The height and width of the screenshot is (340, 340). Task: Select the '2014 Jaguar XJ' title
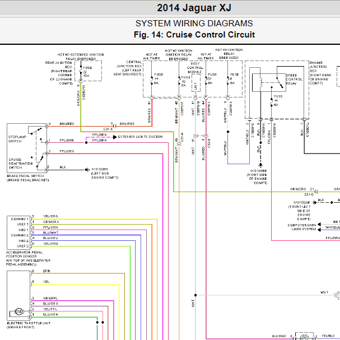pos(194,8)
